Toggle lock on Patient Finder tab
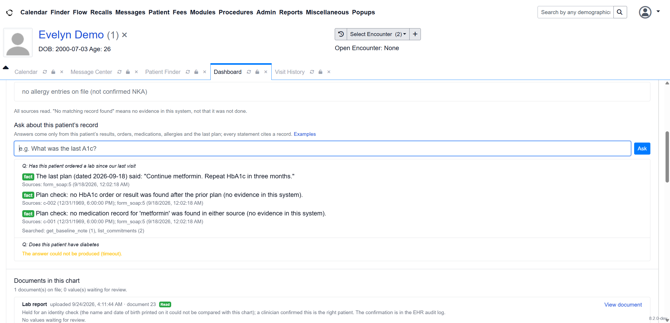 click(x=196, y=72)
